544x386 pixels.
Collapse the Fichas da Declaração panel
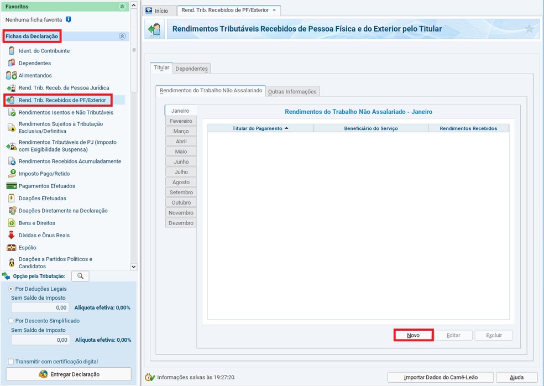(x=122, y=36)
